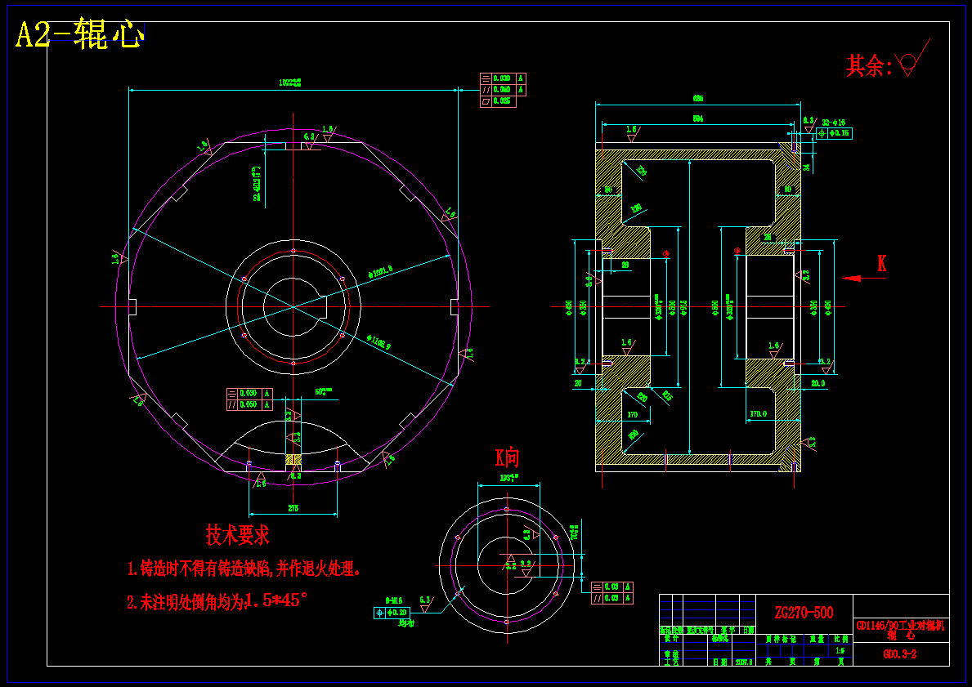Click the "6-M16" thread callout
Screen dimensions: 972x687
pos(394,601)
